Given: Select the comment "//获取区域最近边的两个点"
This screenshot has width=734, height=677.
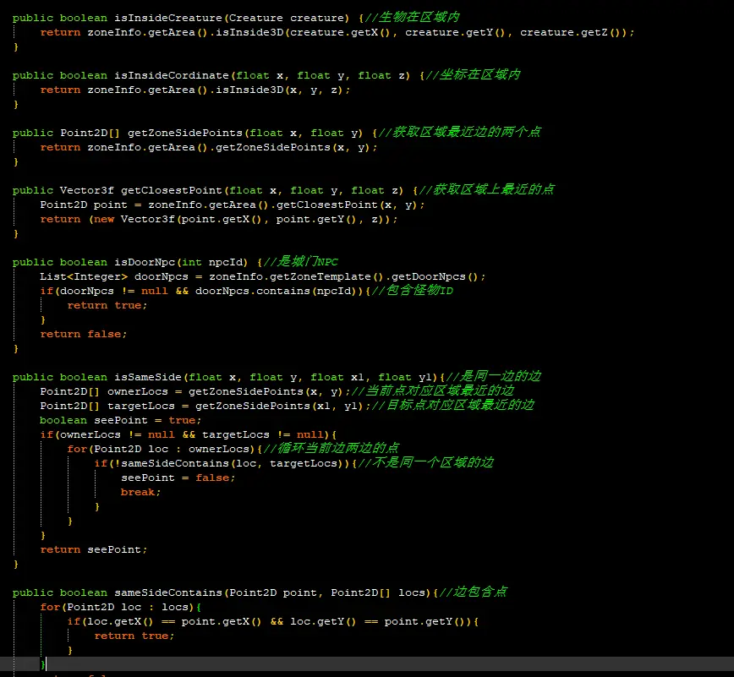Looking at the screenshot, I should click(460, 133).
